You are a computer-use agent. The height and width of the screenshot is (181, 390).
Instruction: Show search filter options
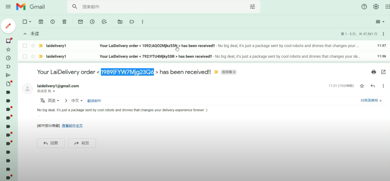pyautogui.click(x=252, y=7)
